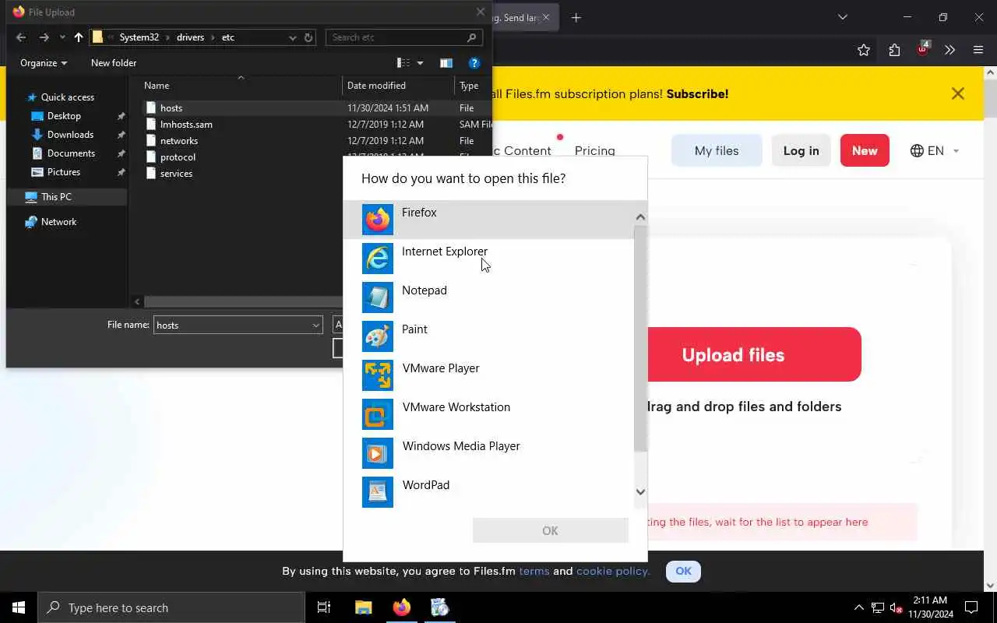The height and width of the screenshot is (623, 997).
Task: Follow the Subscribe! link in banner
Action: pyautogui.click(x=697, y=93)
